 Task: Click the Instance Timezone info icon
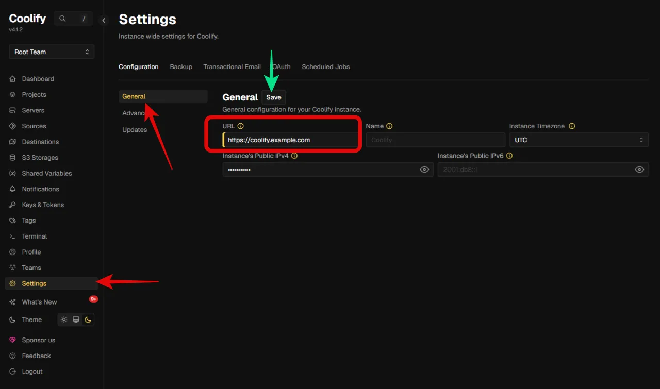[572, 126]
